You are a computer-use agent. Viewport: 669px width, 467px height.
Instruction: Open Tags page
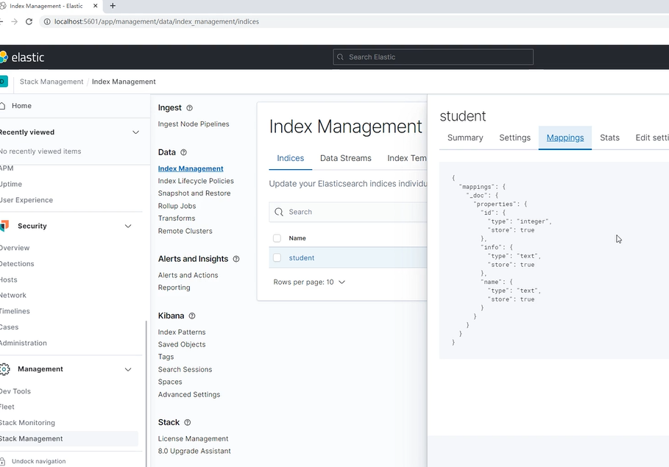pos(166,357)
